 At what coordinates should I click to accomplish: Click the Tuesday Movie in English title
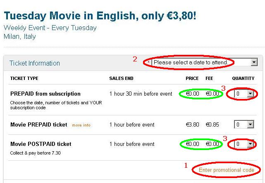point(100,16)
